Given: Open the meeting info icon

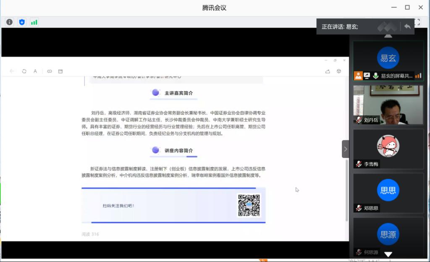Looking at the screenshot, I should pyautogui.click(x=9, y=22).
